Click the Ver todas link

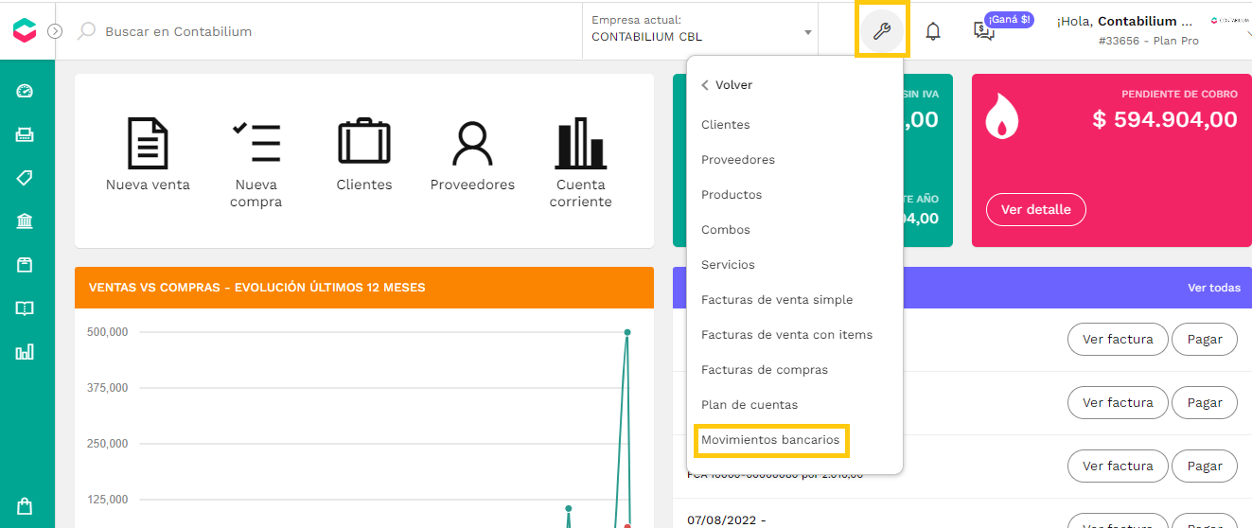1214,288
